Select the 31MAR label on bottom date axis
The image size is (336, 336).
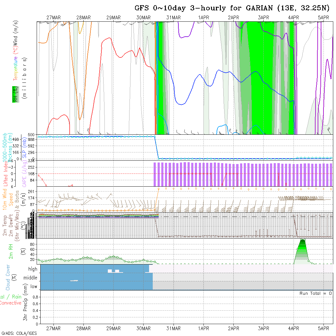tap(173, 328)
